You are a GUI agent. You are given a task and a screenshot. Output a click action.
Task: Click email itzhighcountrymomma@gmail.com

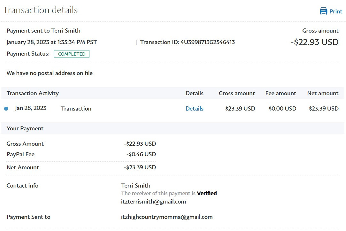pos(167,217)
